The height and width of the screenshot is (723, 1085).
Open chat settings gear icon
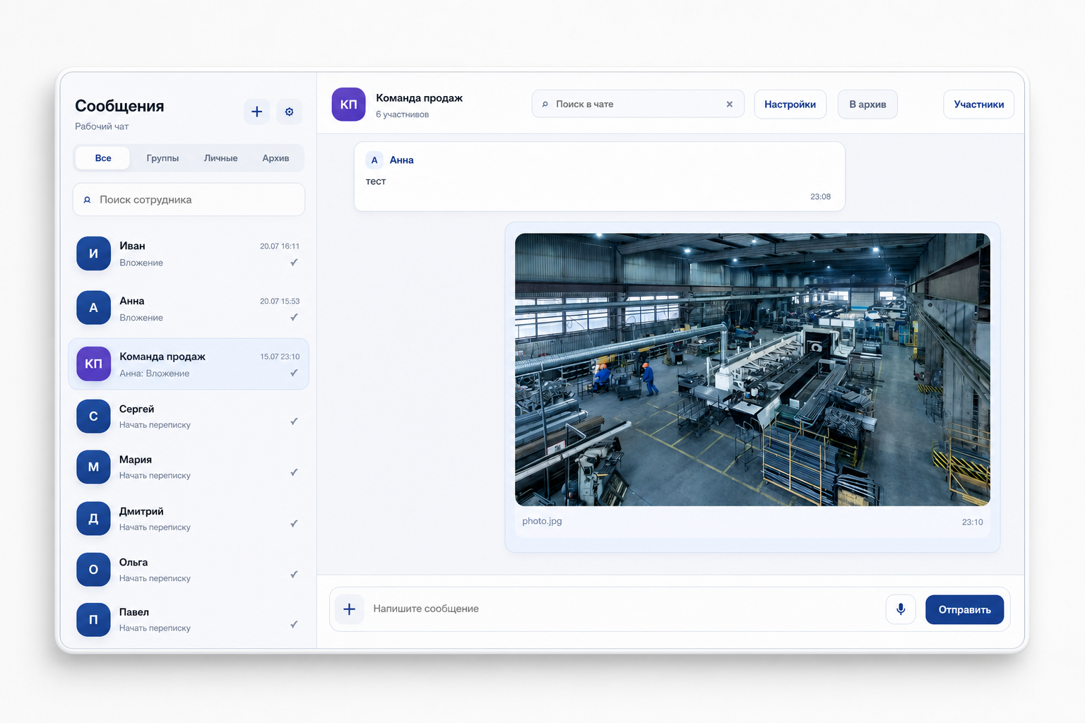[289, 112]
